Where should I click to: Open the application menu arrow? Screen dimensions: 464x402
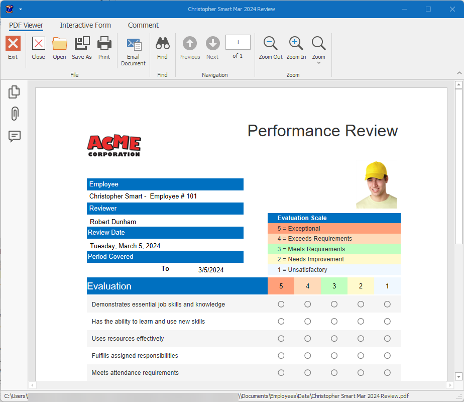coord(21,9)
